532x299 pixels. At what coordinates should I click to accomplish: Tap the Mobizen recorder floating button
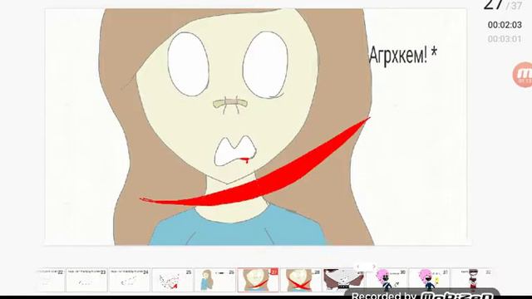523,75
